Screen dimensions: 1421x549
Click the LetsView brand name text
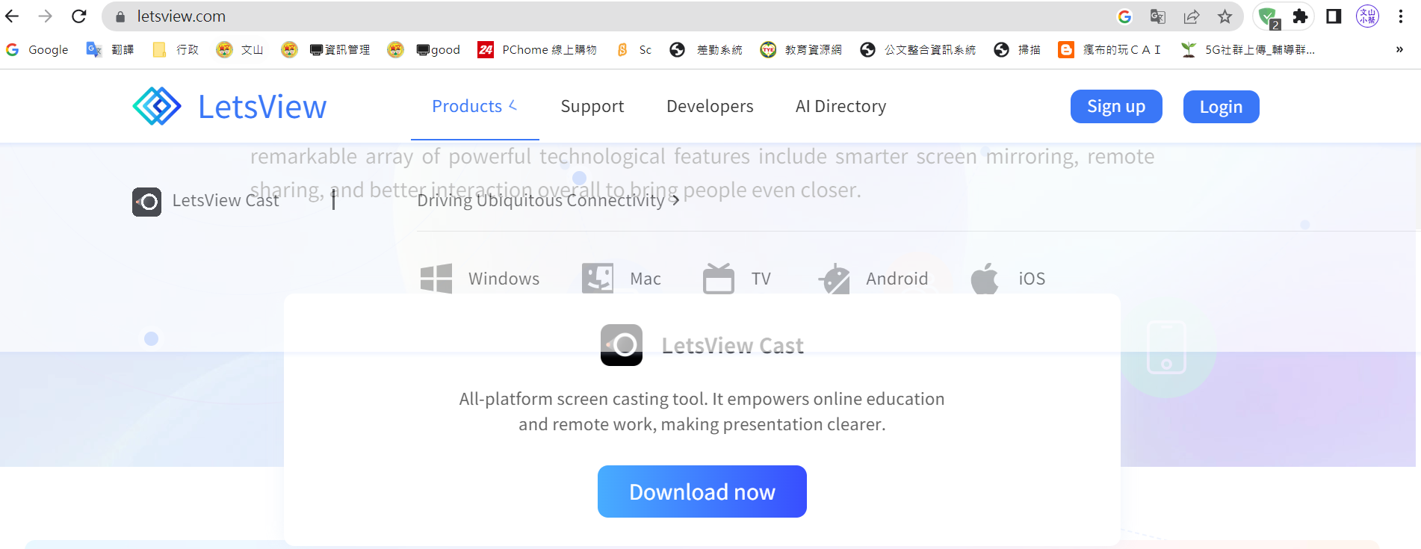[262, 107]
